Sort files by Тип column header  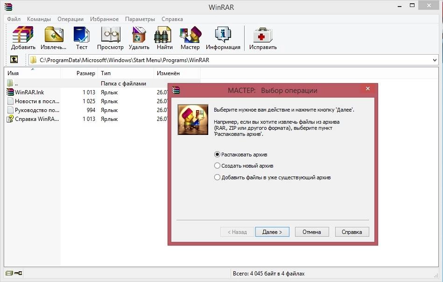tap(126, 73)
